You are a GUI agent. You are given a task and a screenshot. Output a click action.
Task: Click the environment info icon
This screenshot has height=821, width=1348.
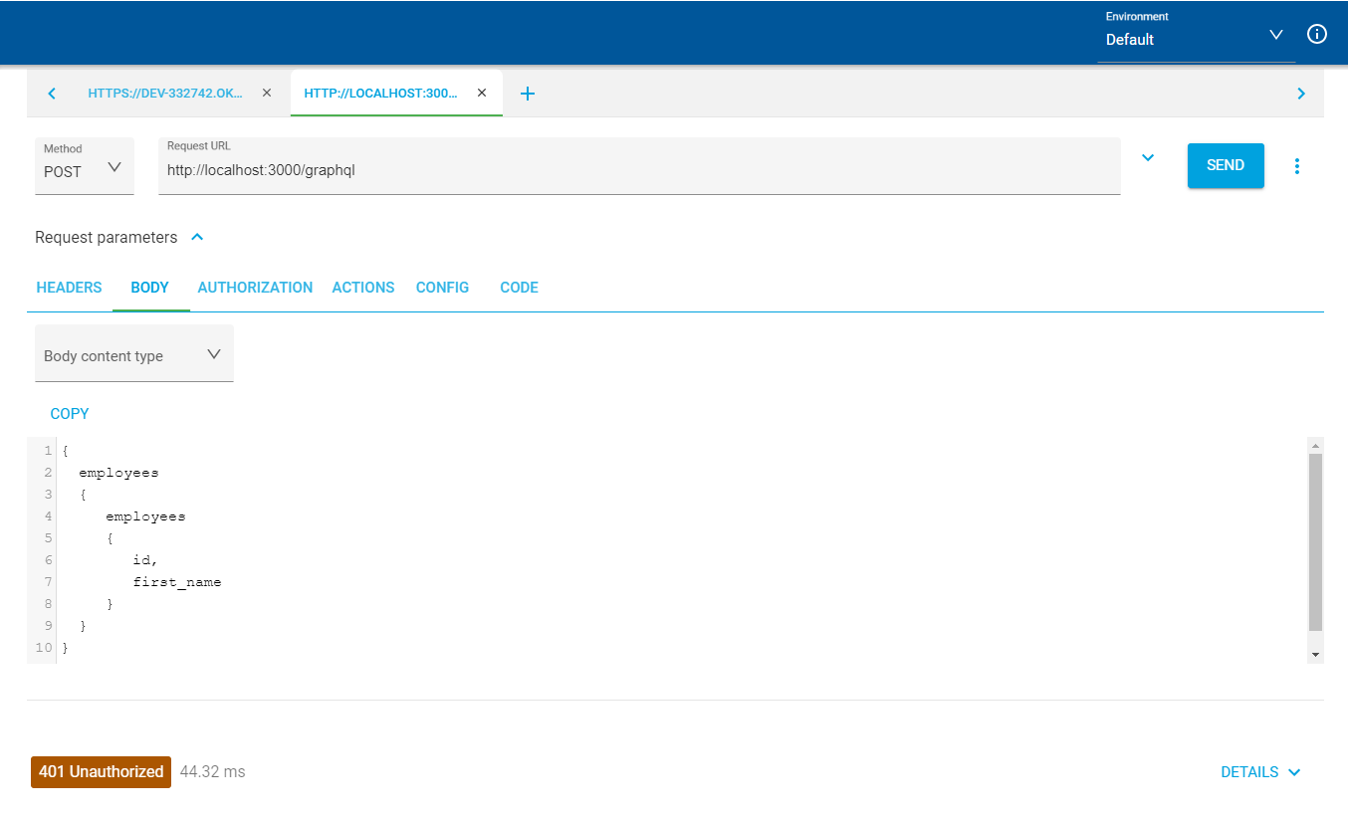(x=1316, y=35)
